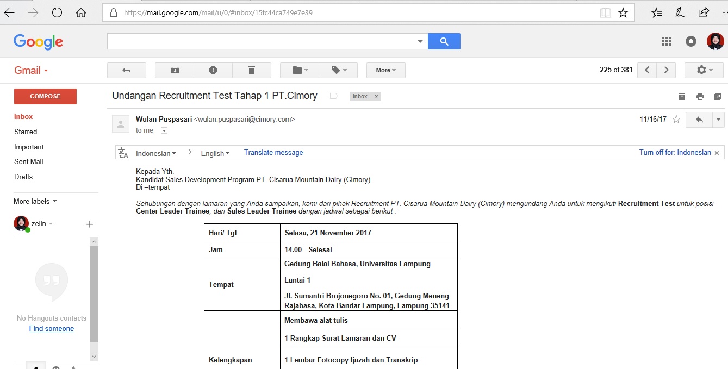The height and width of the screenshot is (369, 728).
Task: Click the browser share icon
Action: coord(704,12)
